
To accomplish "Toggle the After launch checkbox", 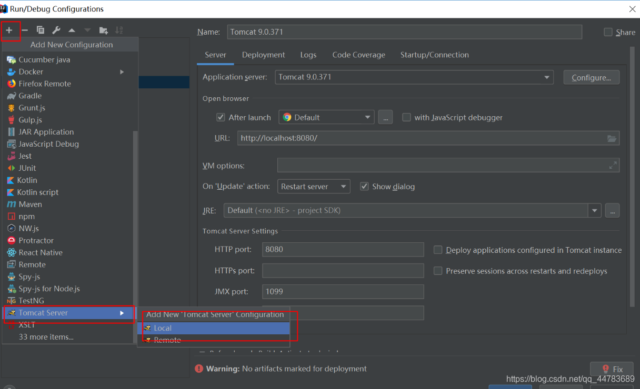I will pyautogui.click(x=221, y=117).
